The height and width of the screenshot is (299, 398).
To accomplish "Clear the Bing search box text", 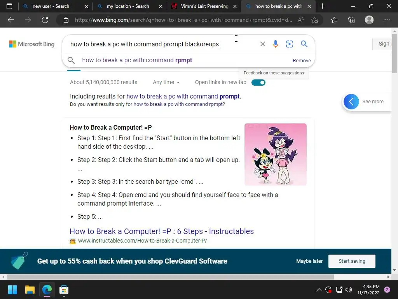I will (x=263, y=44).
